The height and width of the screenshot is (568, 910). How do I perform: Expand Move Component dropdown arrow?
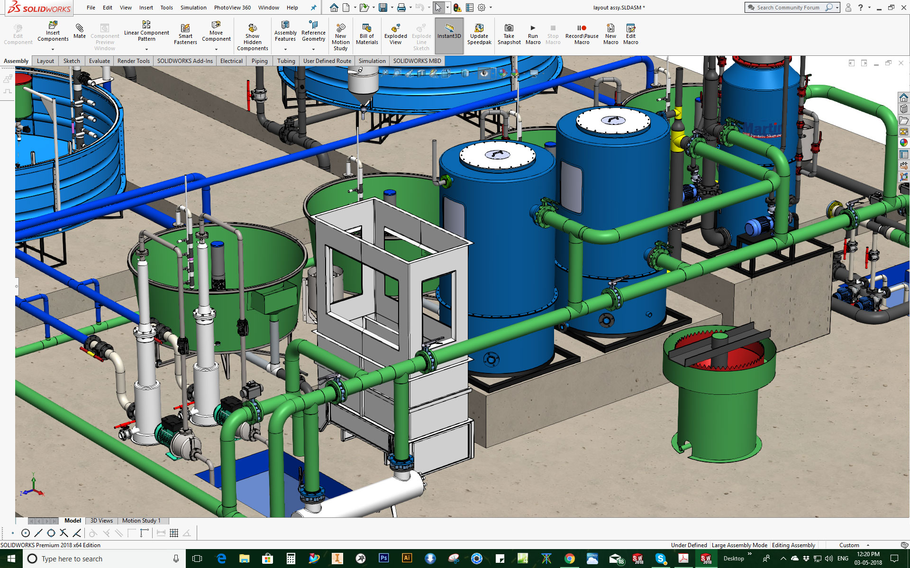click(216, 49)
